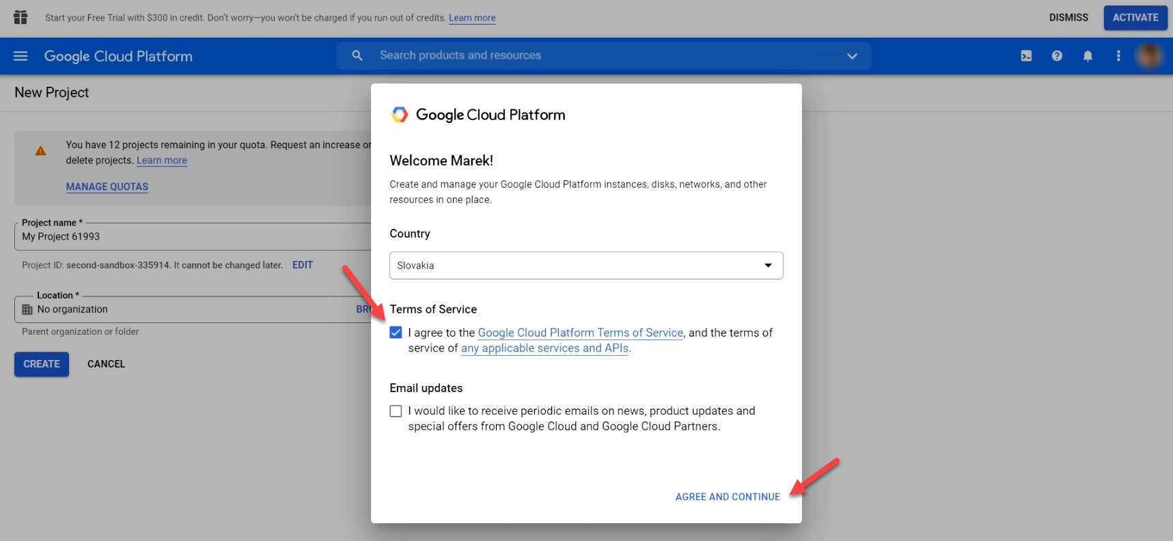Uncheck the Terms of Service agreement checkbox
The width and height of the screenshot is (1173, 541).
(396, 333)
